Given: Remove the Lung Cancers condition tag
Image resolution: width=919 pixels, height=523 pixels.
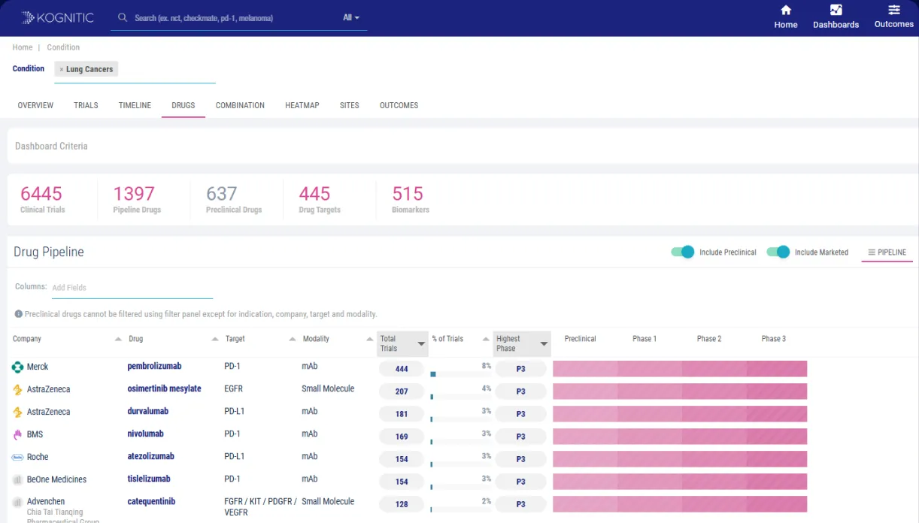Looking at the screenshot, I should pos(62,69).
